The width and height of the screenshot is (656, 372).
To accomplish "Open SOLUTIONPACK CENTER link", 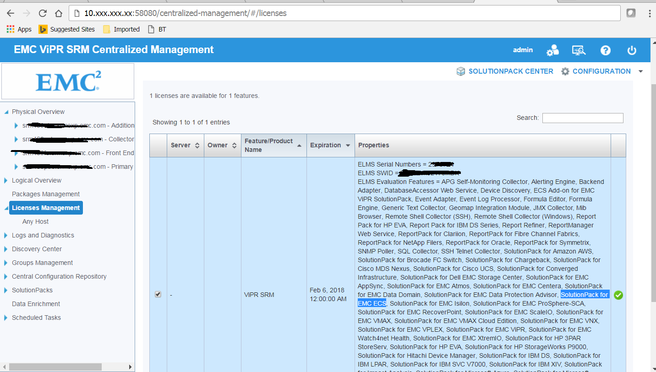I will pos(511,71).
